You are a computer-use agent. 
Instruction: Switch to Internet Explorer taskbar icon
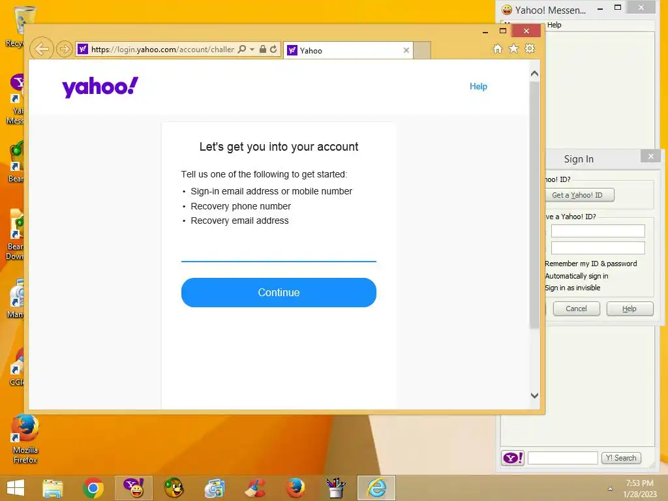pyautogui.click(x=376, y=488)
